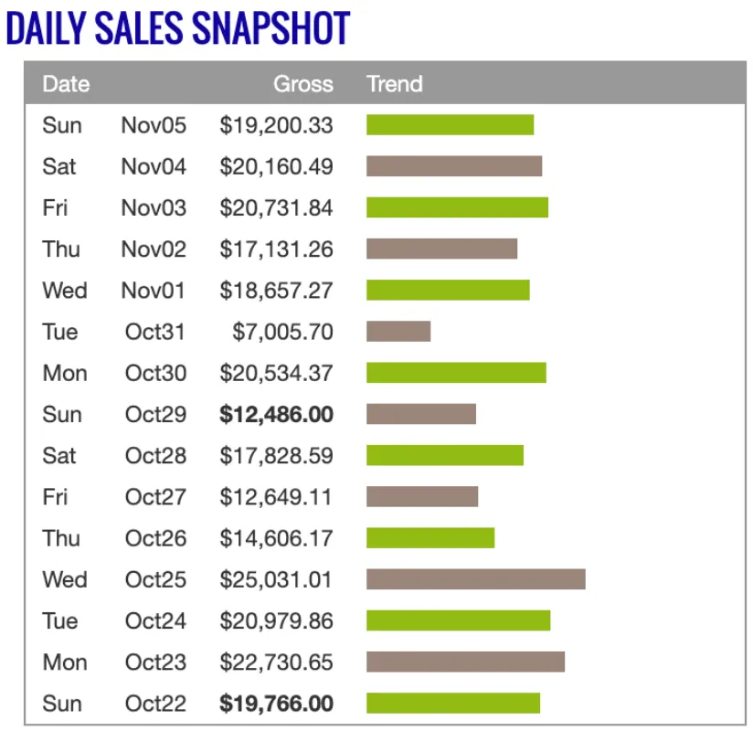Image resolution: width=753 pixels, height=731 pixels.
Task: Select the Sat Nov04 row date
Action: [154, 166]
